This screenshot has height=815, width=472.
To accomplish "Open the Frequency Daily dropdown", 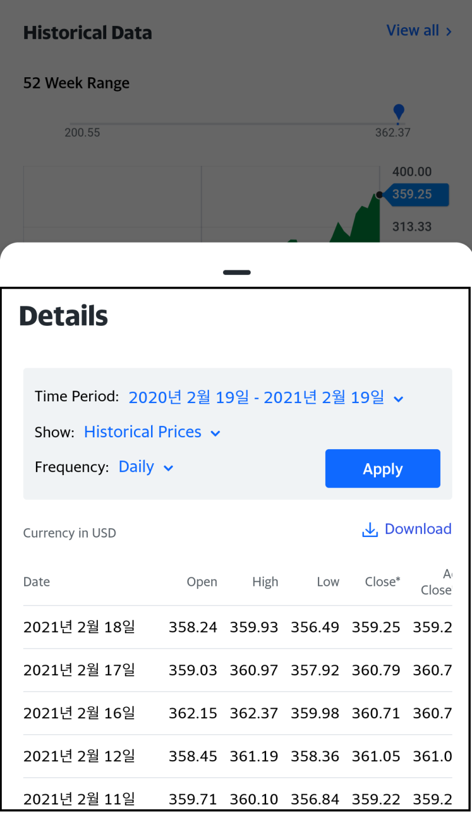I will click(146, 467).
